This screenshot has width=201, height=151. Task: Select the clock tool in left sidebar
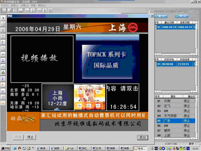pyautogui.click(x=3, y=24)
